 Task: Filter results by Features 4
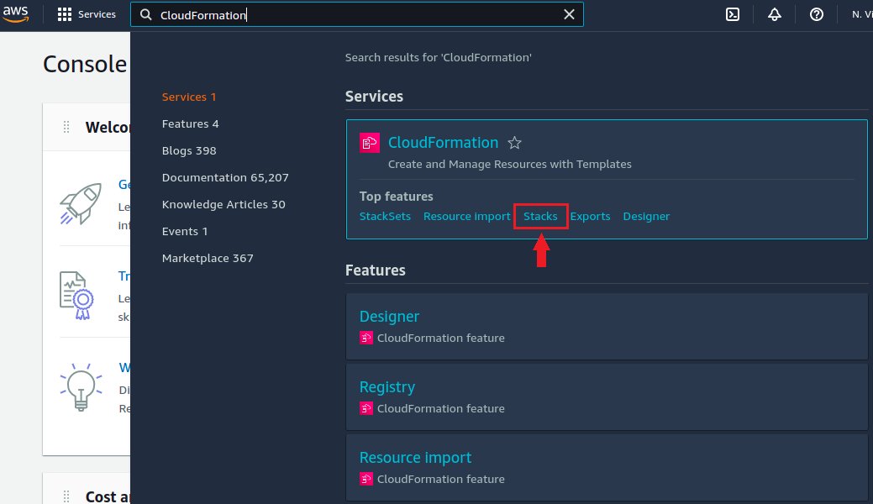click(190, 123)
